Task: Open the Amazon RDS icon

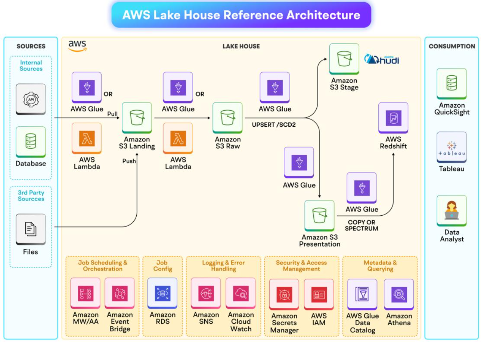Action: coord(162,294)
